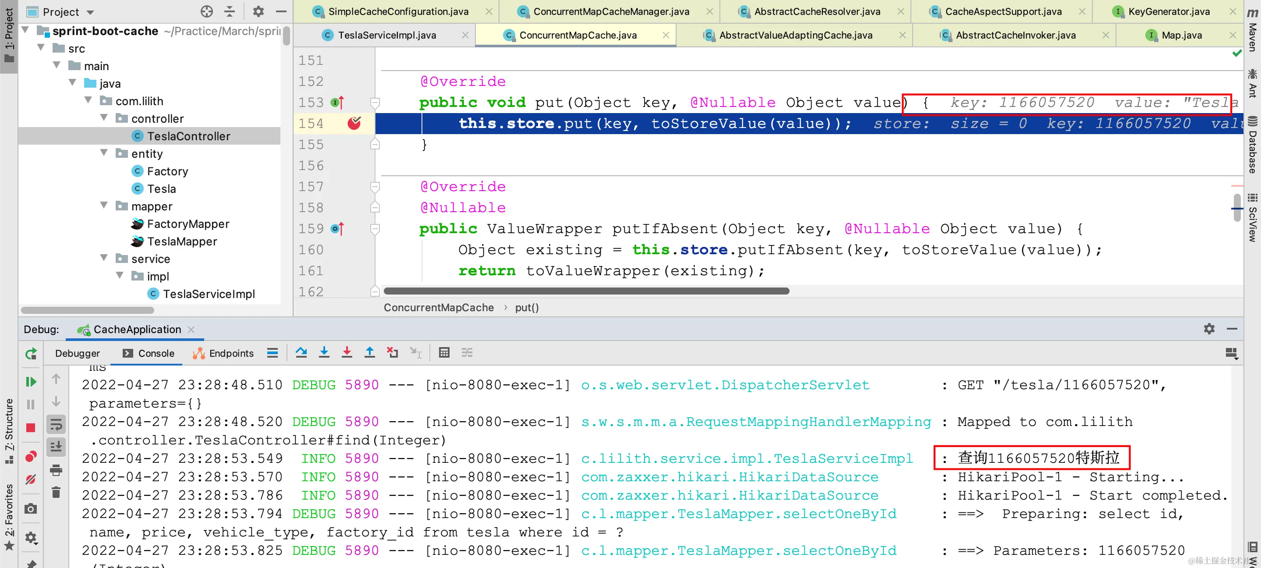Click Resume Program green arrow
The height and width of the screenshot is (568, 1261).
[31, 381]
